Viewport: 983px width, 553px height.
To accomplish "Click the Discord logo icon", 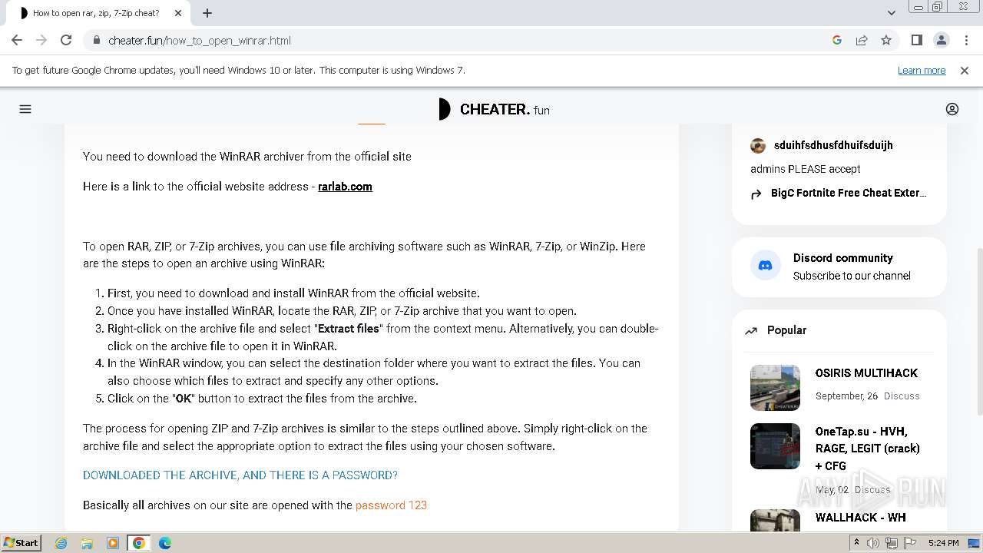I will 766,266.
